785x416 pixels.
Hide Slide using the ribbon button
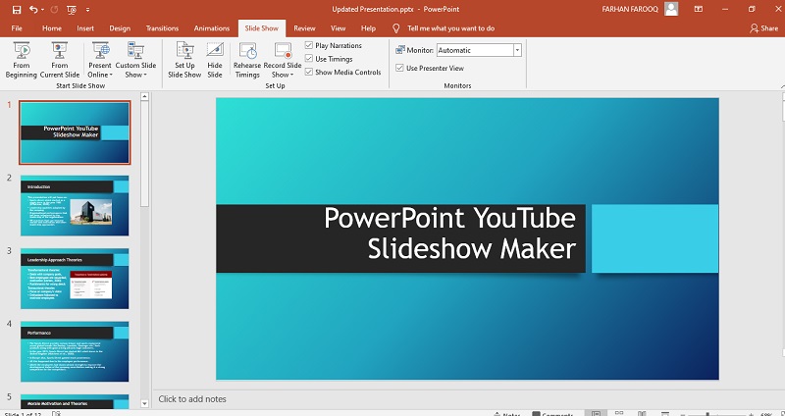coord(215,60)
